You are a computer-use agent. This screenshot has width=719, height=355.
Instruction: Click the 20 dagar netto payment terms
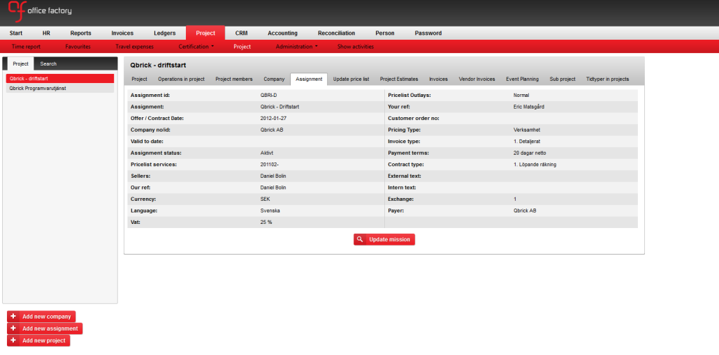pos(530,153)
